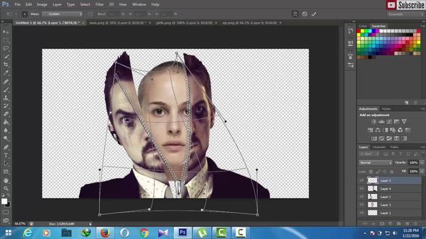Select the Eraser tool
This screenshot has width=426, height=239.
(x=6, y=114)
